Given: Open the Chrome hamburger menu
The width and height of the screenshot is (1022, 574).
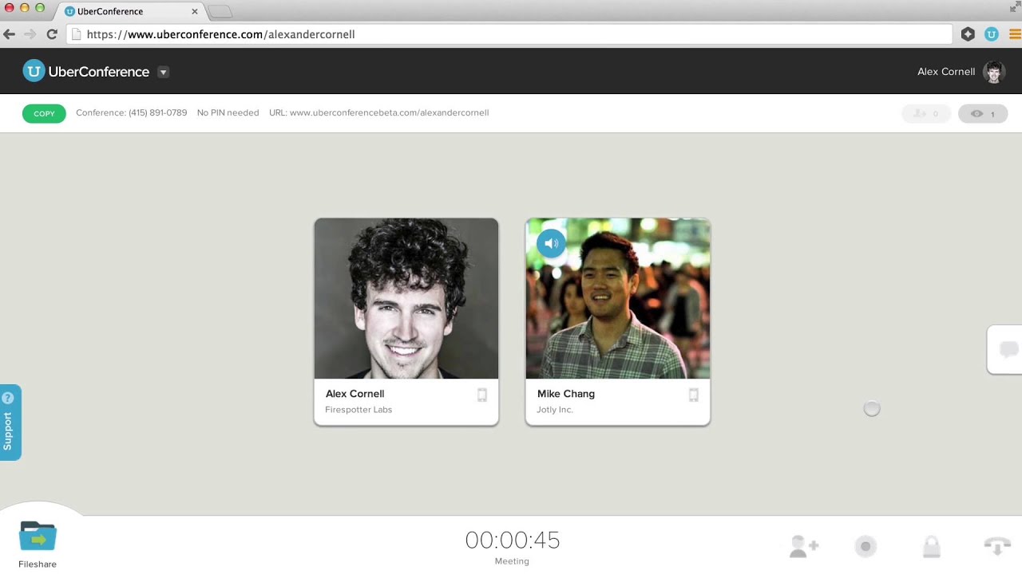Looking at the screenshot, I should coord(1015,34).
